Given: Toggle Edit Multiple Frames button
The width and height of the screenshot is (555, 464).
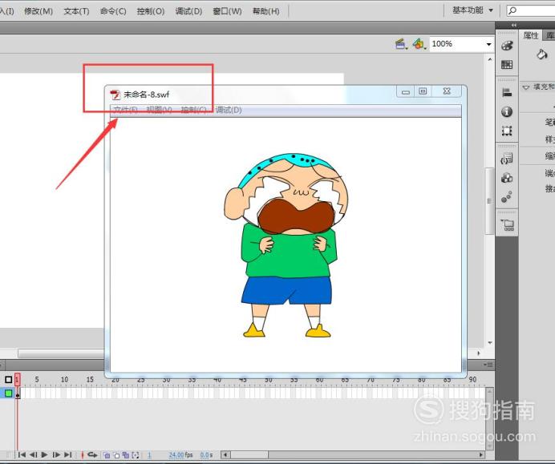Looking at the screenshot, I should click(x=126, y=455).
